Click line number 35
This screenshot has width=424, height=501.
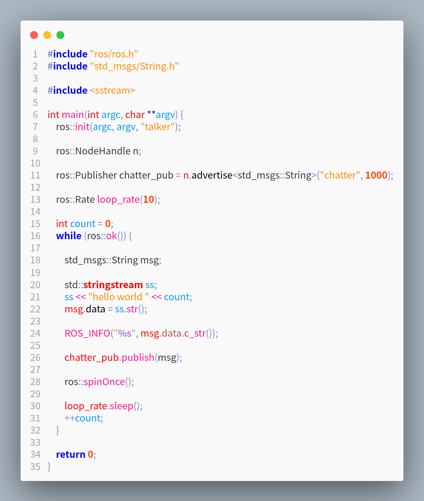[x=35, y=467]
